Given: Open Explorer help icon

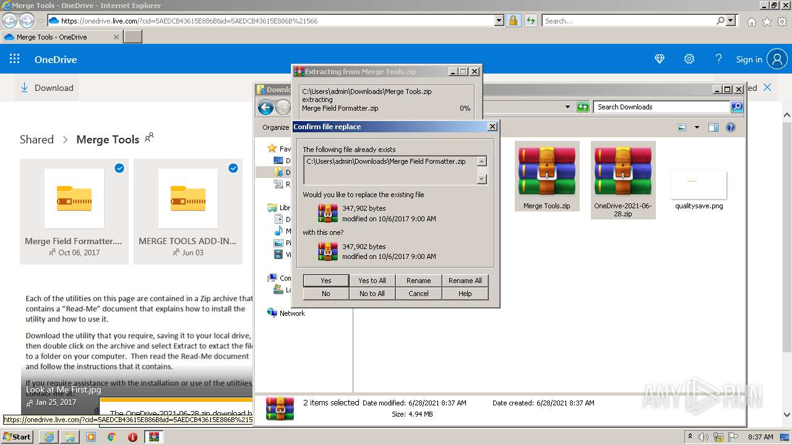Looking at the screenshot, I should coord(731,127).
